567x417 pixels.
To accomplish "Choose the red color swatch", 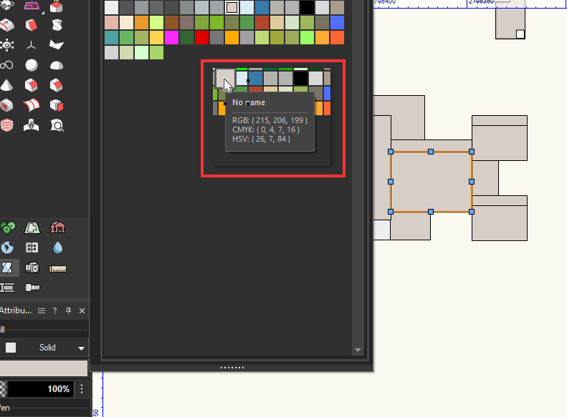I will [x=201, y=37].
